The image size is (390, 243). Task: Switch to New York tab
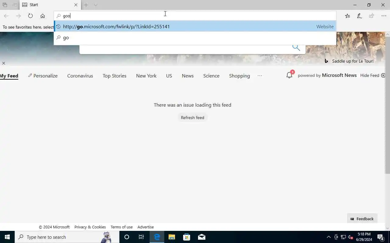(146, 76)
